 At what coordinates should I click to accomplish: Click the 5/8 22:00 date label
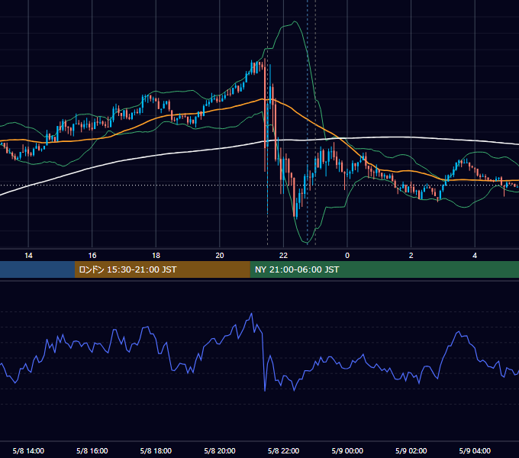(283, 451)
